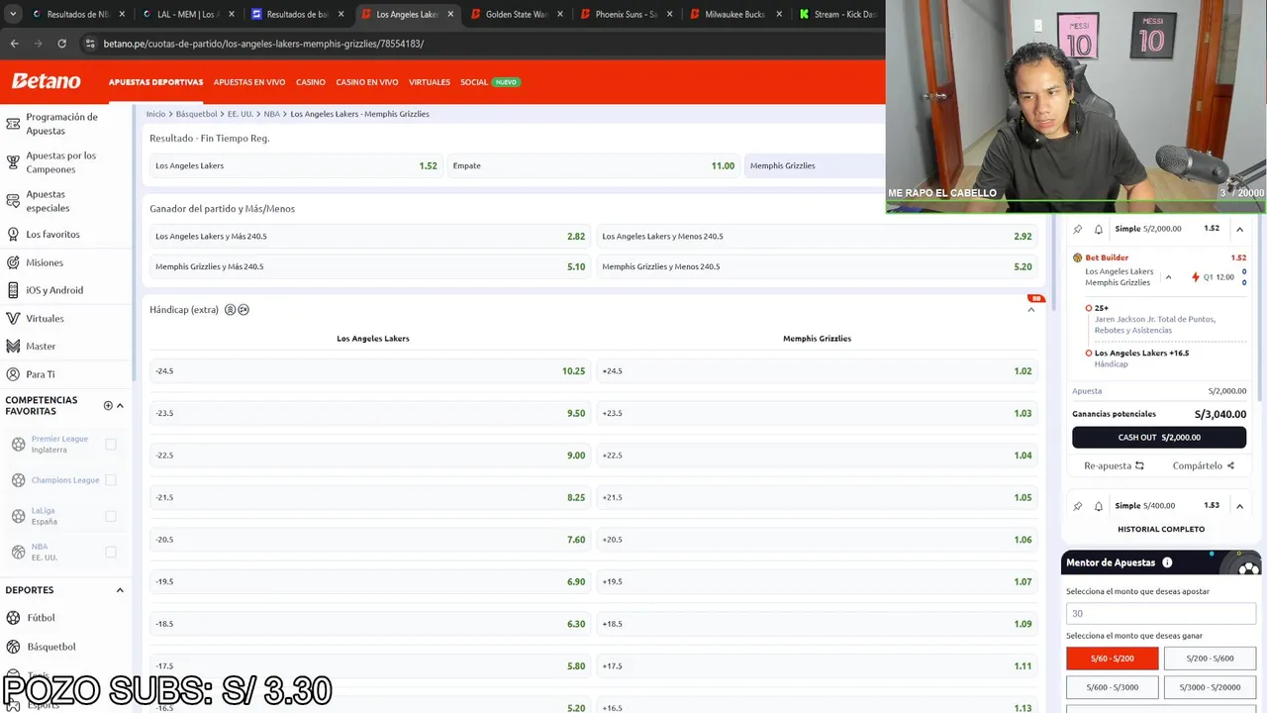Collapse the Hándicap (extra) market
This screenshot has height=713, width=1267.
1030,310
